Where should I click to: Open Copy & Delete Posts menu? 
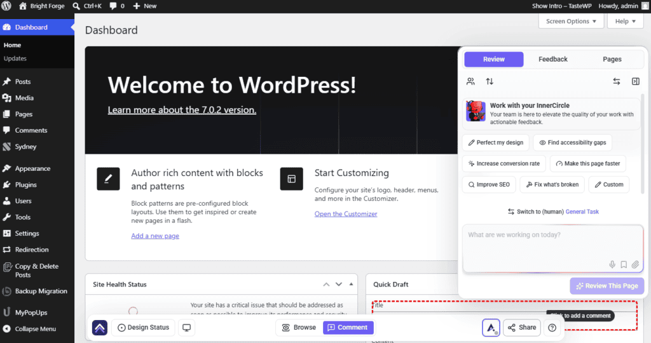pyautogui.click(x=37, y=271)
